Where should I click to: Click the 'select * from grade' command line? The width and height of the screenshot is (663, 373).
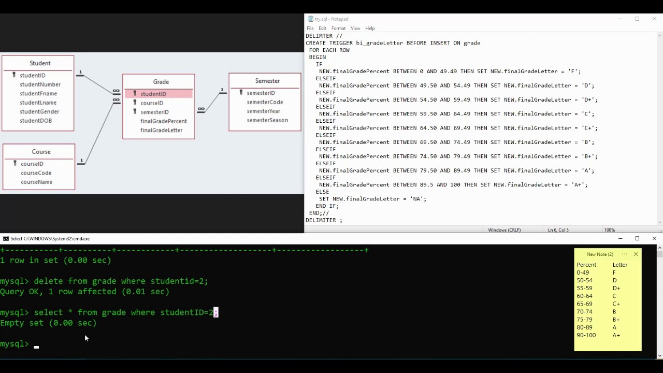click(x=109, y=312)
